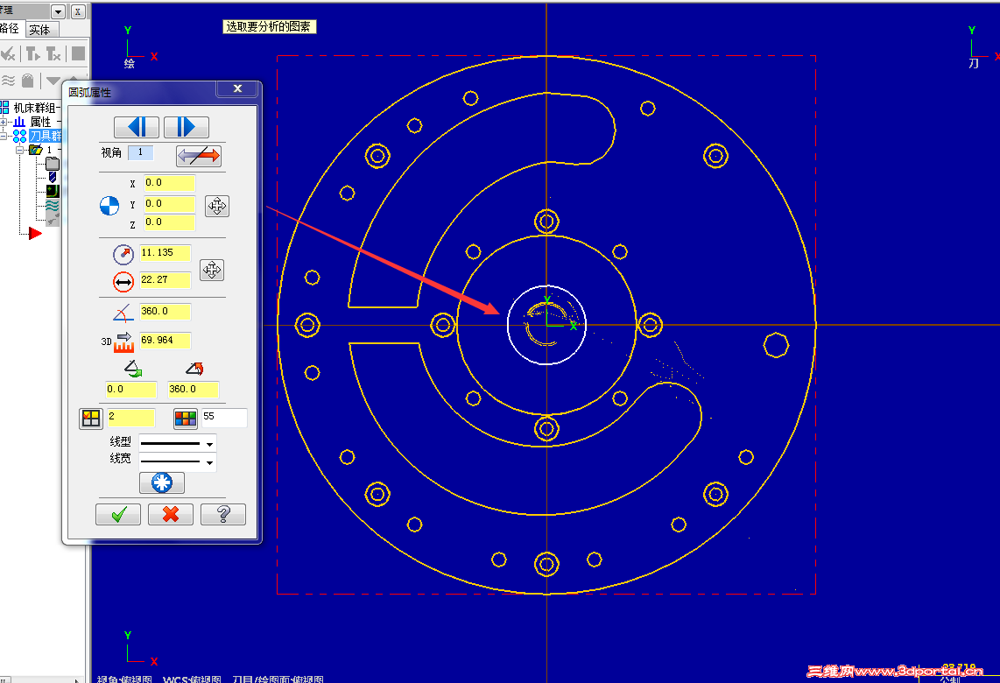
Task: Click the 3D length field 69.964
Action: 165,341
